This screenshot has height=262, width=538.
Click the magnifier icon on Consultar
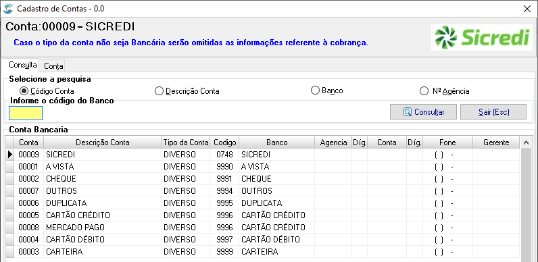point(408,112)
